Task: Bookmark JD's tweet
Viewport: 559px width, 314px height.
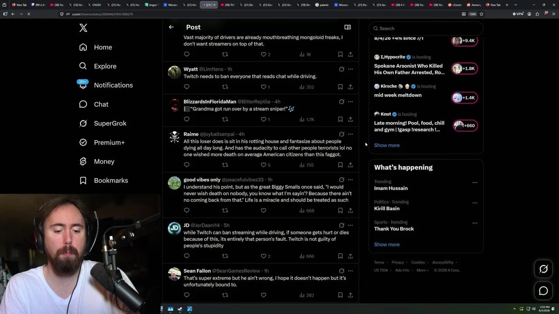Action: (340, 256)
